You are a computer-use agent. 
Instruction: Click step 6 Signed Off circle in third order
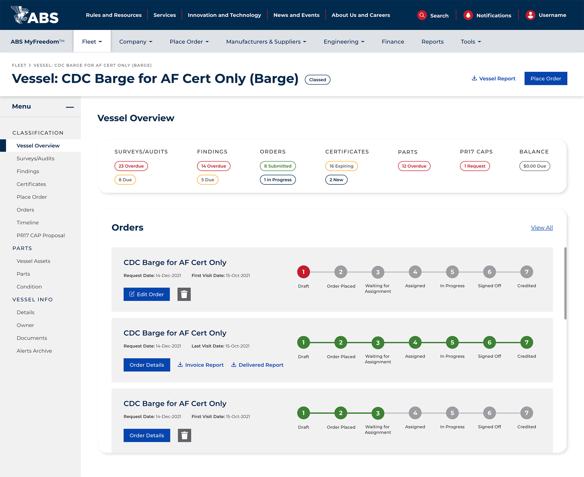[x=489, y=413]
